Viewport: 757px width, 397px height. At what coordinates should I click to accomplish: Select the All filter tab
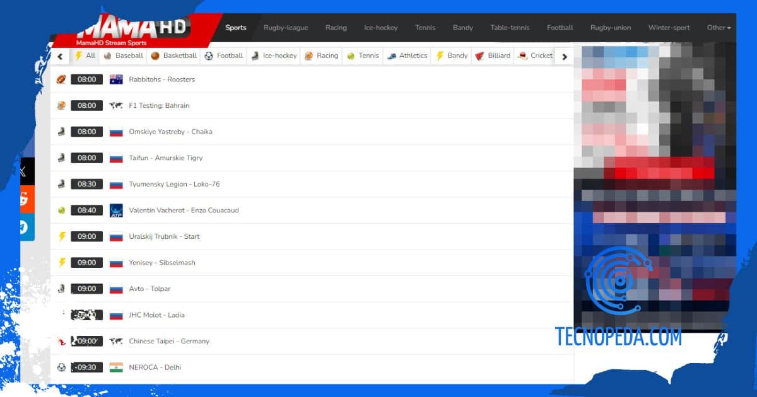[x=85, y=55]
